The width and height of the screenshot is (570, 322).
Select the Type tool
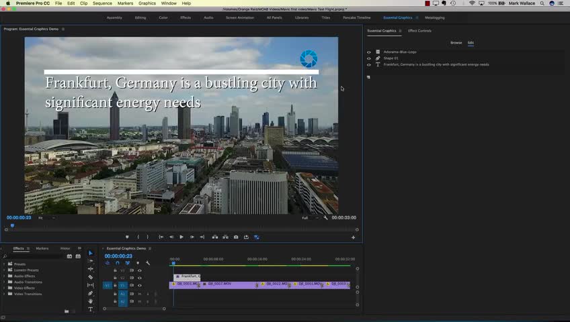tap(91, 309)
